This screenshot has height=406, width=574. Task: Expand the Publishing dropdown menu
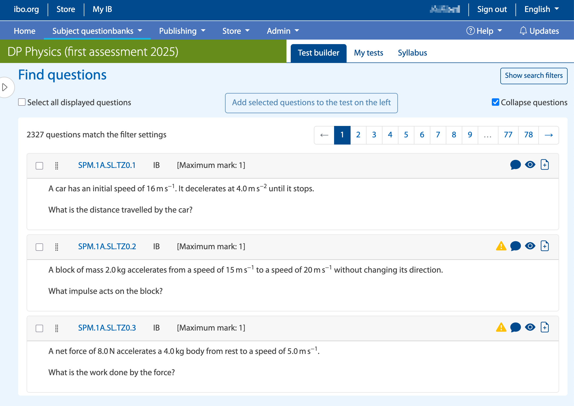[x=182, y=31]
